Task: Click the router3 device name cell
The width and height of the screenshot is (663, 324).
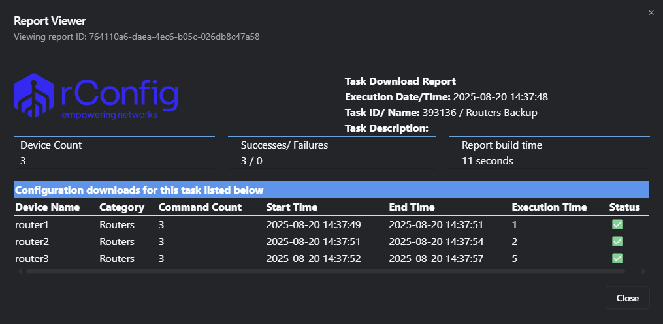Action: [32, 259]
